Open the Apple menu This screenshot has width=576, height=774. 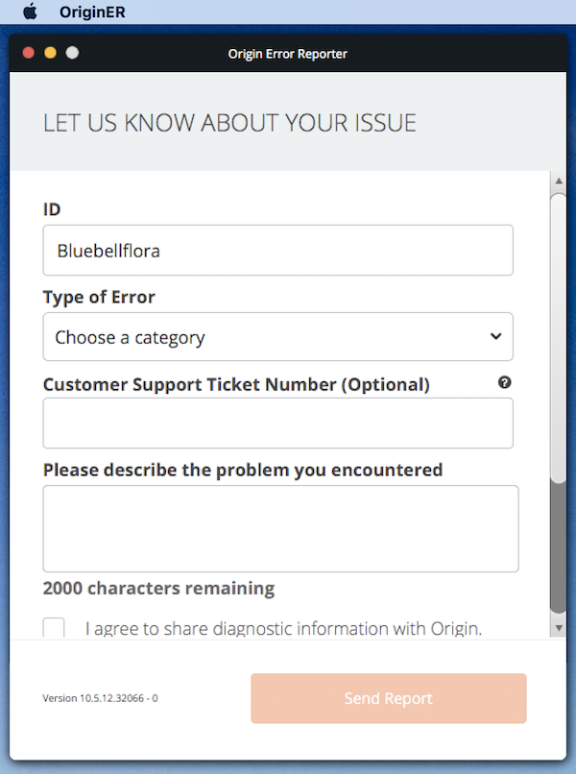pyautogui.click(x=29, y=12)
